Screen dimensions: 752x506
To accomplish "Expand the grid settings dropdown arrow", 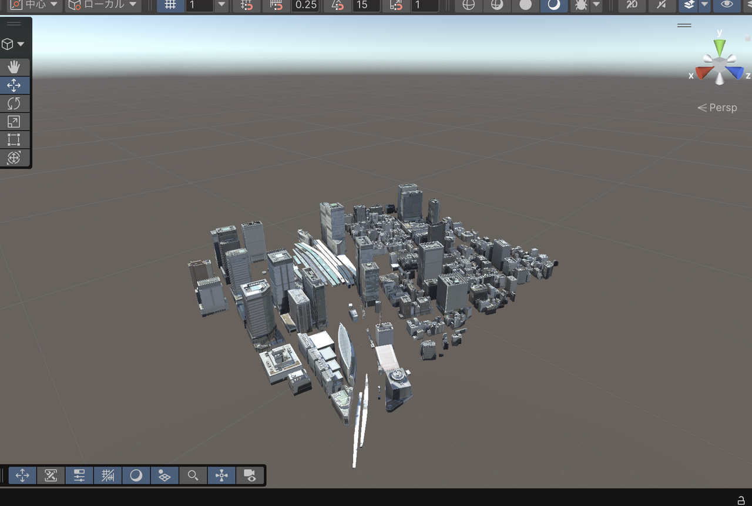I will (221, 5).
